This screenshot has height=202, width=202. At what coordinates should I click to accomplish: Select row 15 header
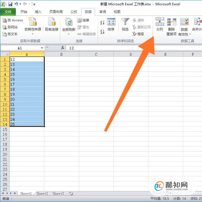(5, 129)
